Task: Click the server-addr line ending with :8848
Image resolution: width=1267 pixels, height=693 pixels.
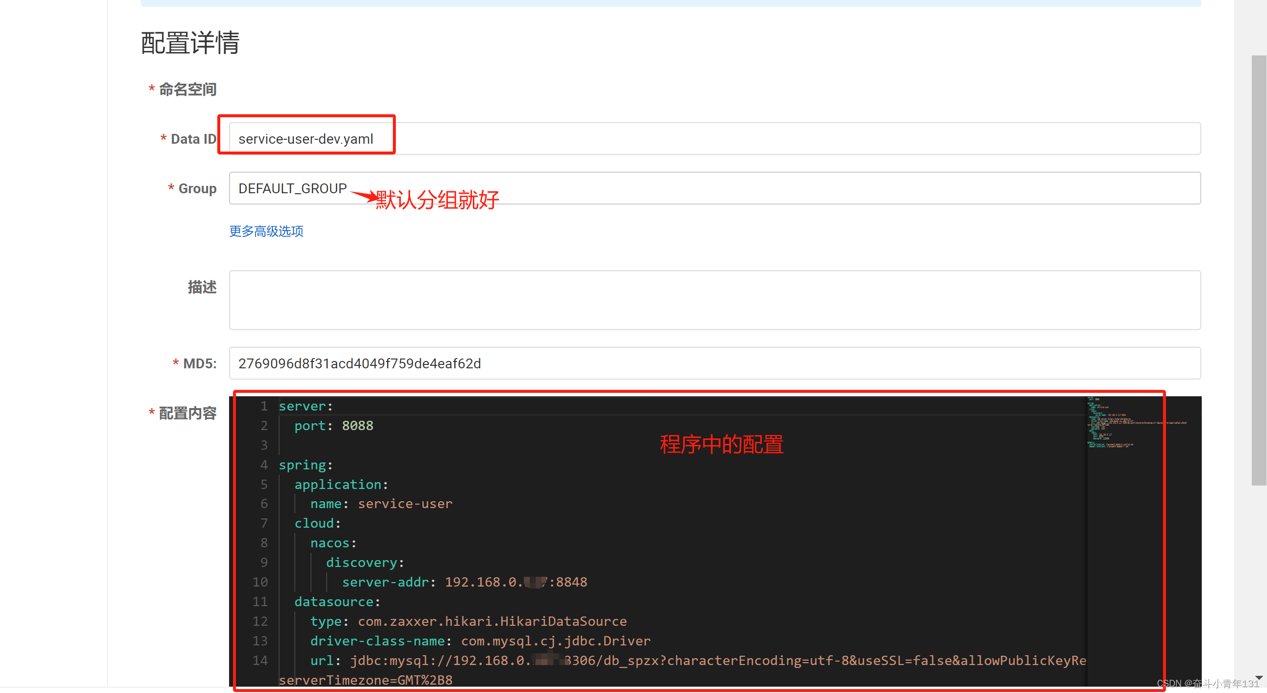Action: [x=465, y=582]
